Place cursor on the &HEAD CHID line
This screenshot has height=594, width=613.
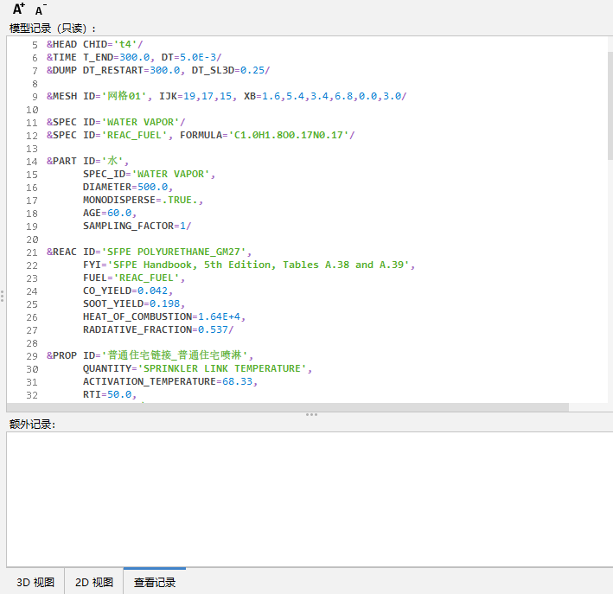pyautogui.click(x=95, y=44)
